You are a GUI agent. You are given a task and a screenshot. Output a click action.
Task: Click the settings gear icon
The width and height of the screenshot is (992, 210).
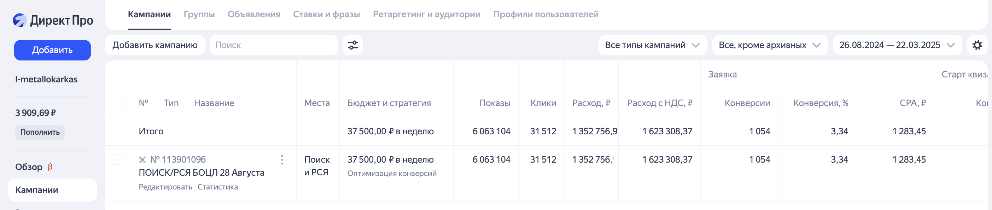(978, 45)
